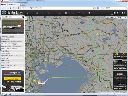
Task: Open the Map type dropdown
Action: coord(122,17)
